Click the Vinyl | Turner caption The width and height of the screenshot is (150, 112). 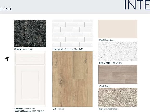coord(105,86)
